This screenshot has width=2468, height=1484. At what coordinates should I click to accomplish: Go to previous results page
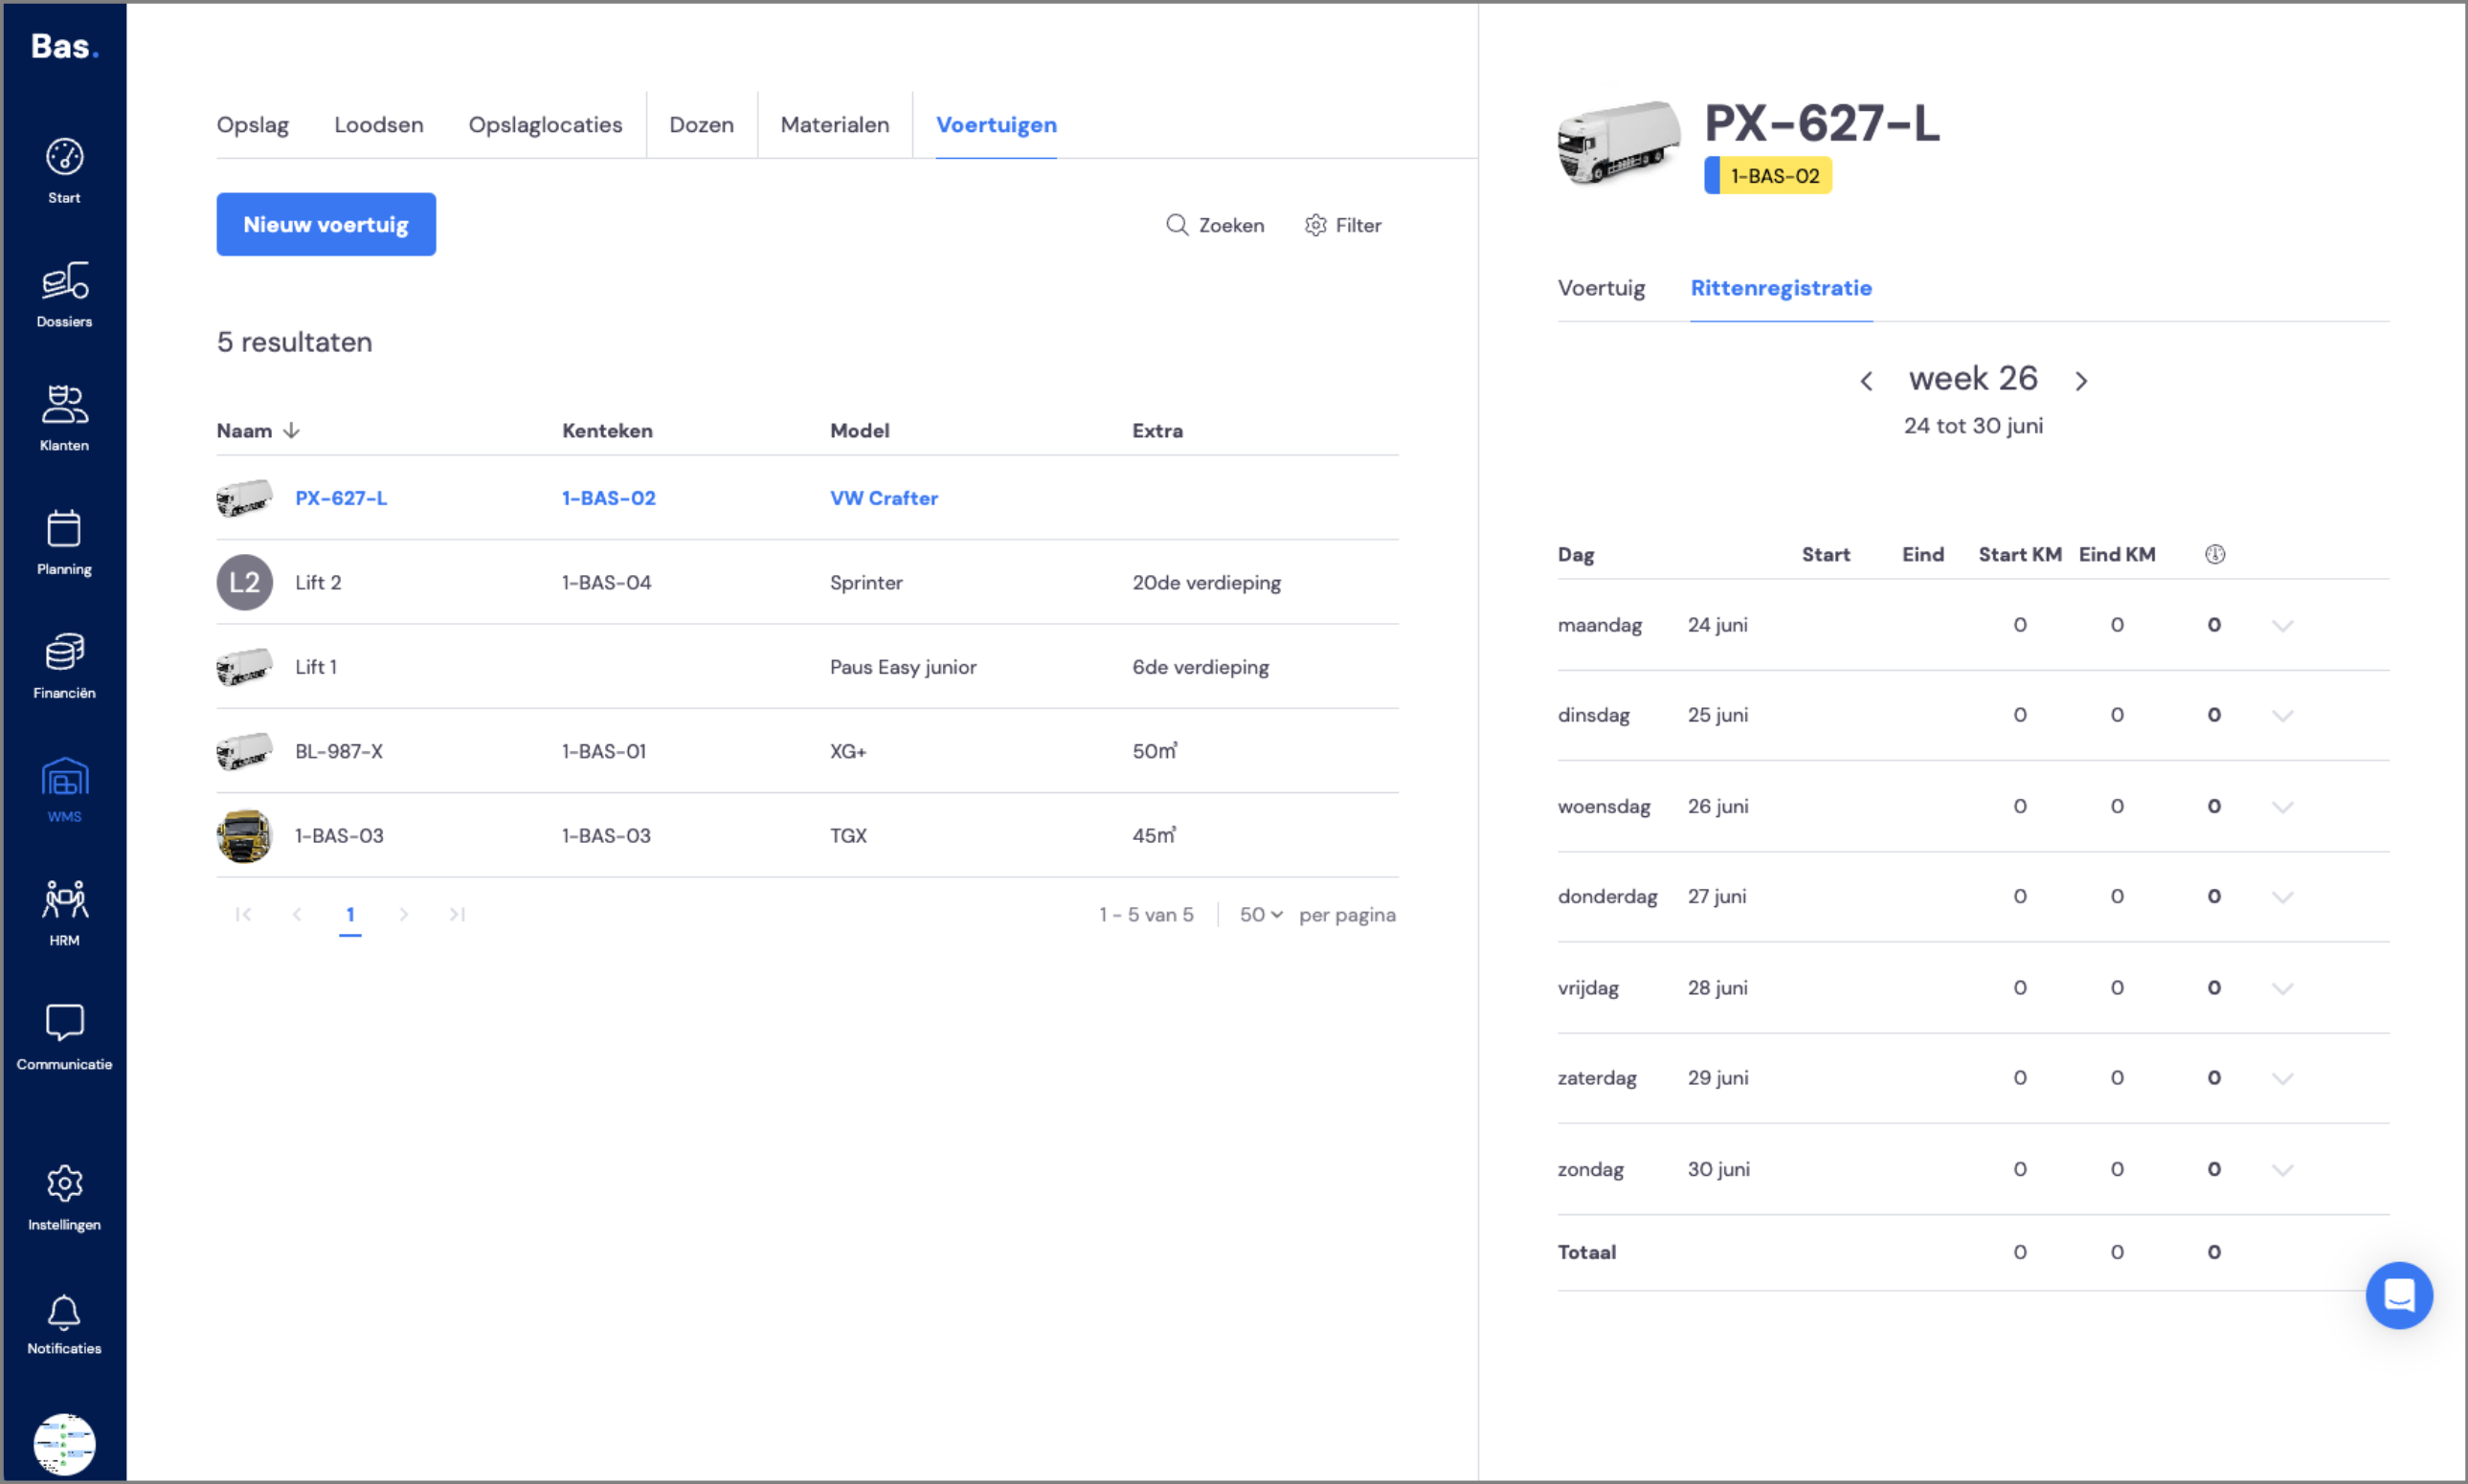point(297,914)
